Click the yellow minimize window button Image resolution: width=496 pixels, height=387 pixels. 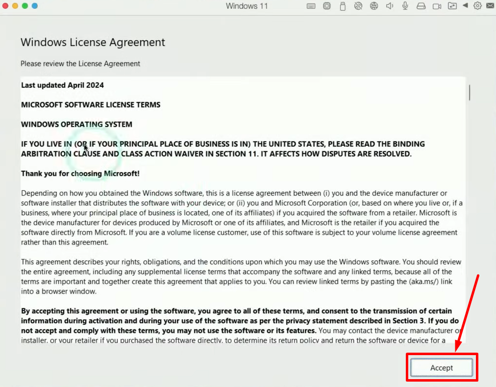pos(15,6)
